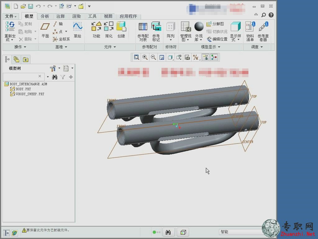The width and height of the screenshot is (318, 239).
Task: Switch to the 视图 tab
Action: (108, 16)
